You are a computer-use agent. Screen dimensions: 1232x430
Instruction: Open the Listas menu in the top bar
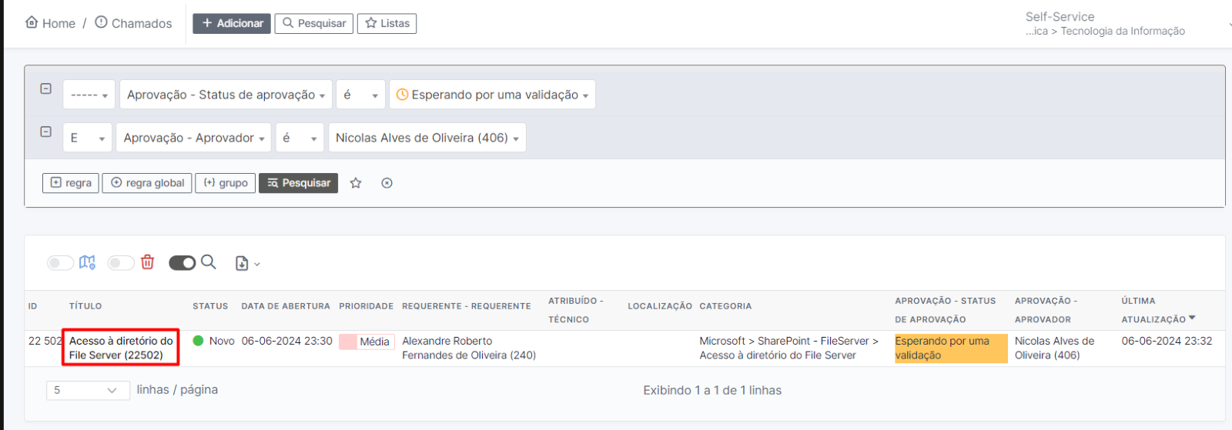387,23
